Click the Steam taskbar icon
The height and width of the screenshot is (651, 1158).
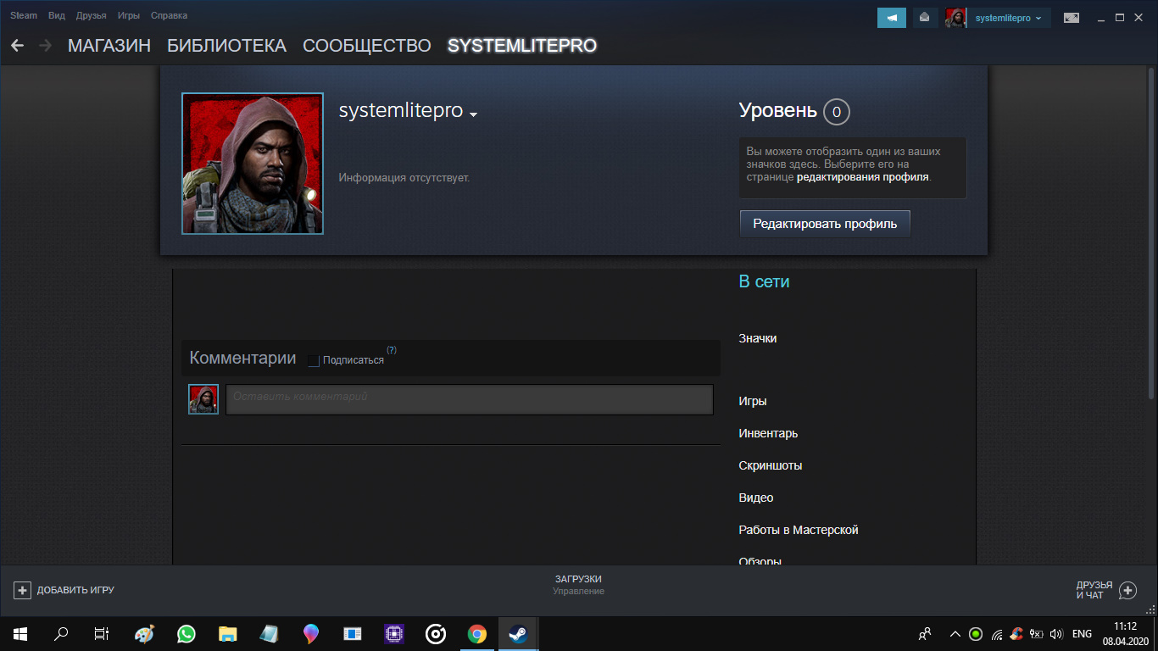coord(518,633)
